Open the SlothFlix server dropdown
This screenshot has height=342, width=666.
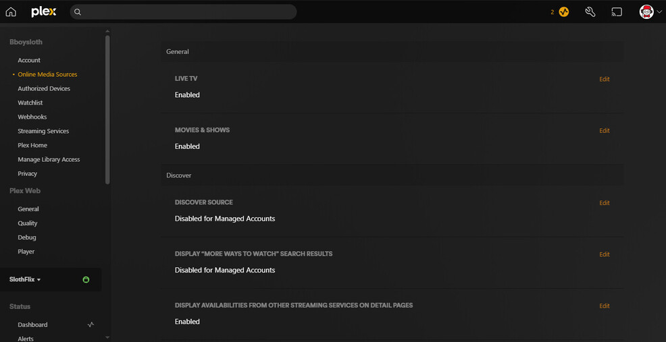point(25,280)
